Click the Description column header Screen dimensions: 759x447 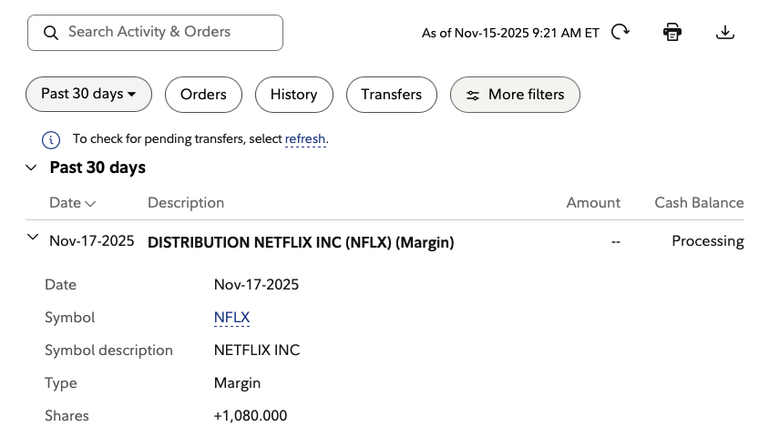(186, 203)
